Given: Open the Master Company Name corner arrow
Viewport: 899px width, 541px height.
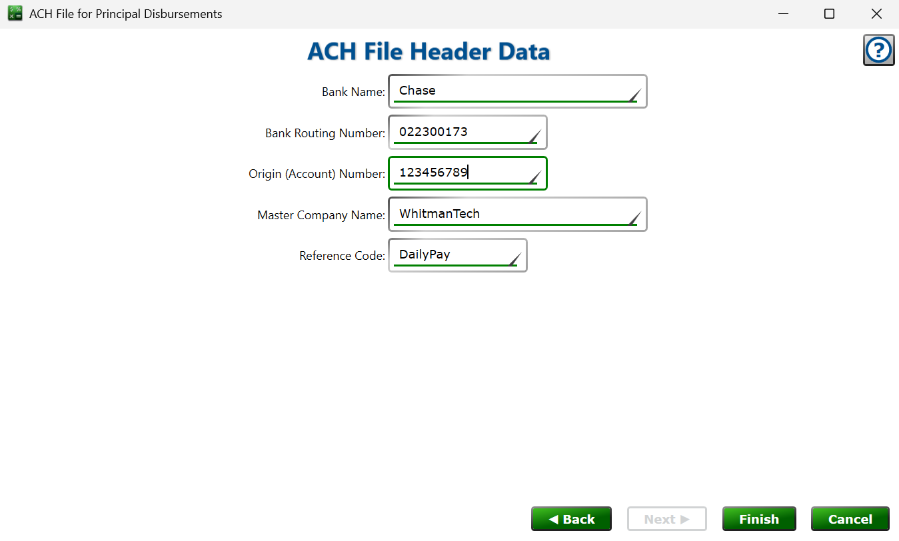Looking at the screenshot, I should click(635, 218).
